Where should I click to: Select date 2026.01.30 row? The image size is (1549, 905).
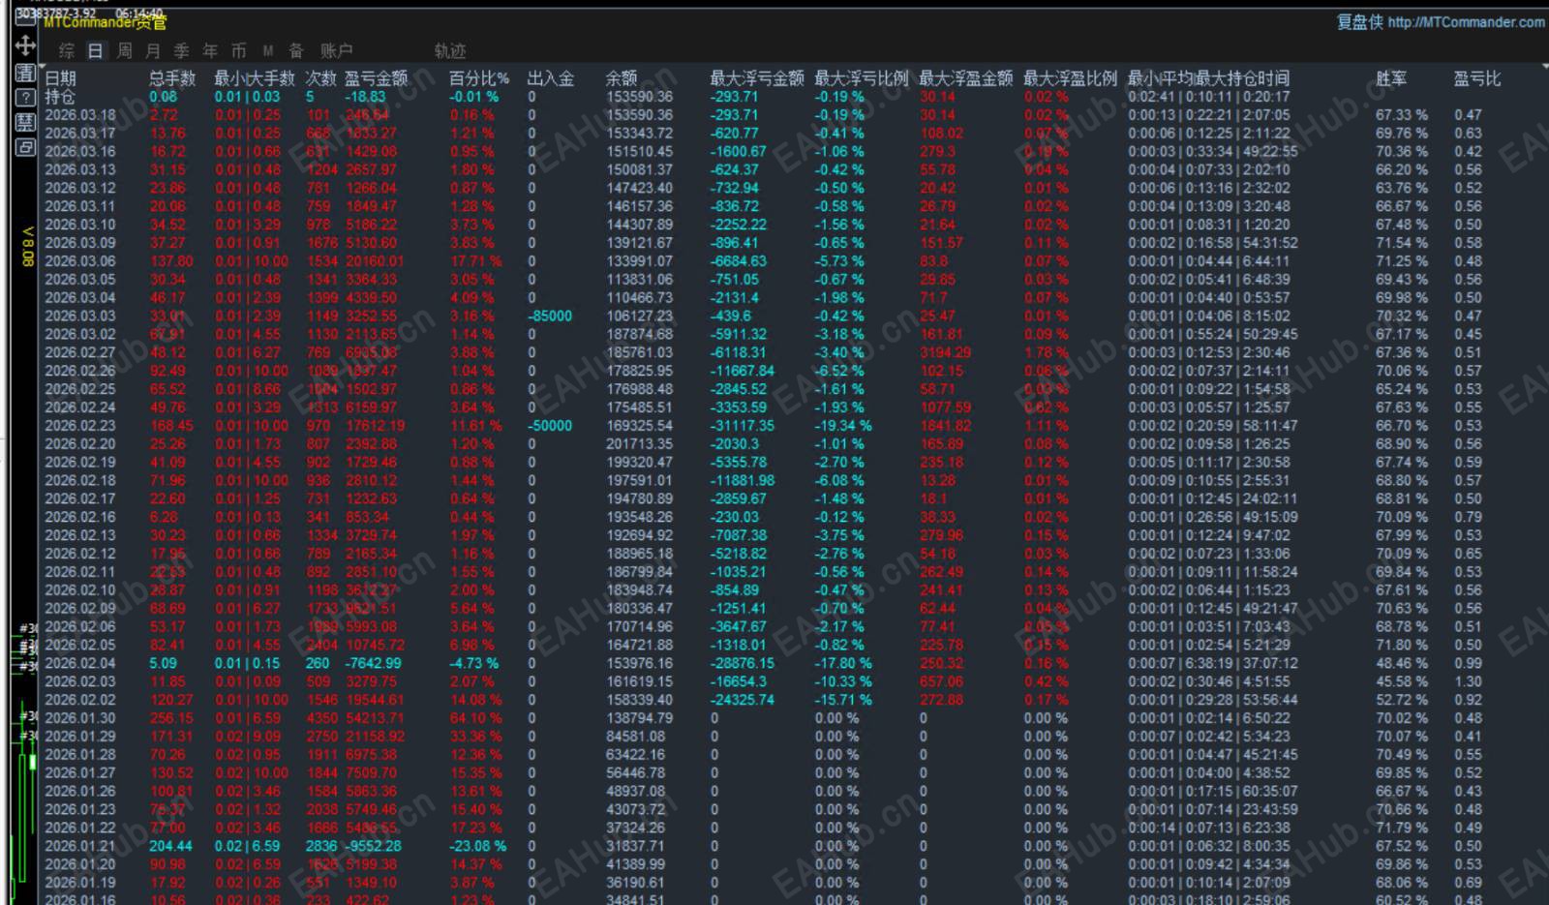(x=80, y=719)
